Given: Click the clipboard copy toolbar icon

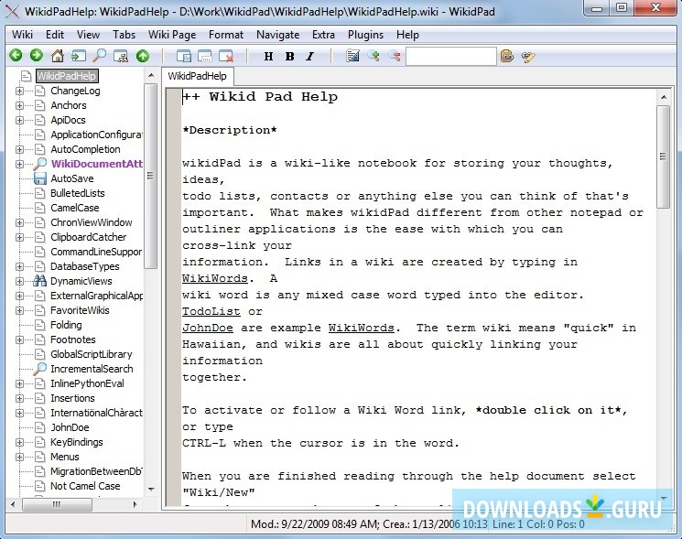Looking at the screenshot, I should (x=507, y=56).
